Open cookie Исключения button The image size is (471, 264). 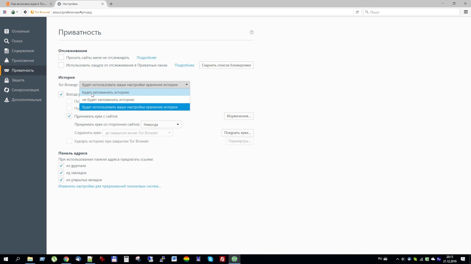point(239,116)
